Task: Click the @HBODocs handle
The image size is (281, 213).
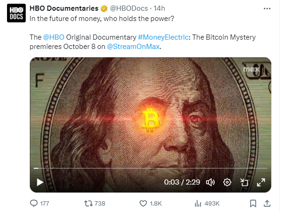Action: pos(129,8)
